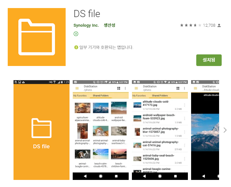Click Android back button in grid screenshot
This screenshot has width=231, height=187.
(x=85, y=176)
